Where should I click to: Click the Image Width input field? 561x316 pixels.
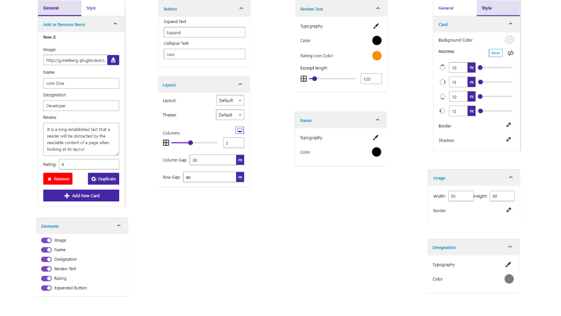click(x=461, y=196)
